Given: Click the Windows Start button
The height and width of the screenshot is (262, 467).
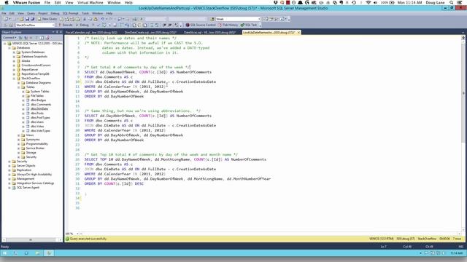Looking at the screenshot, I should click(4, 253).
